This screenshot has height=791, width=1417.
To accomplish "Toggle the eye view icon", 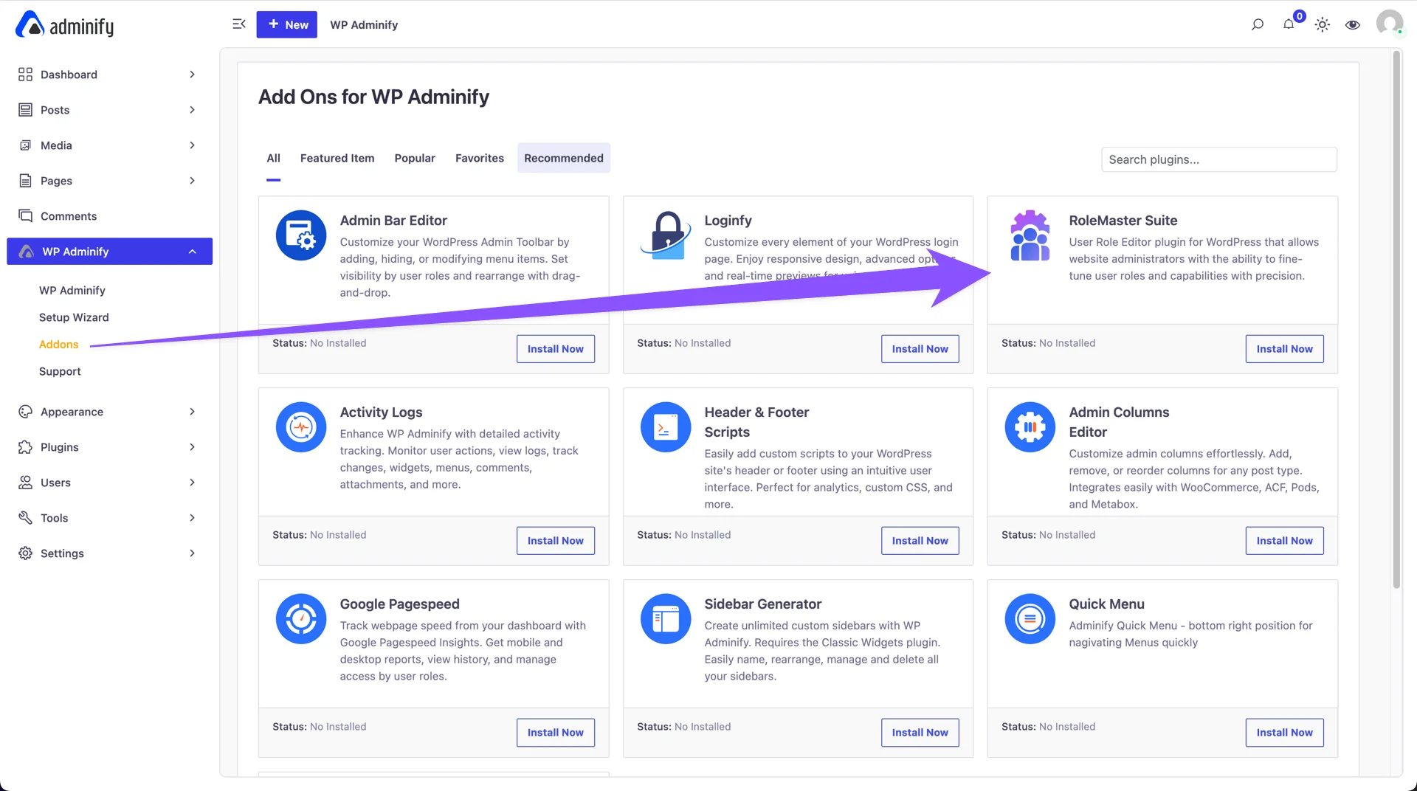I will tap(1352, 25).
